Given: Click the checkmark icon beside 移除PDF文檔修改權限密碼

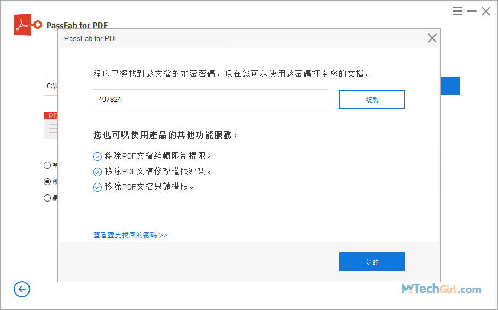Looking at the screenshot, I should click(x=97, y=171).
